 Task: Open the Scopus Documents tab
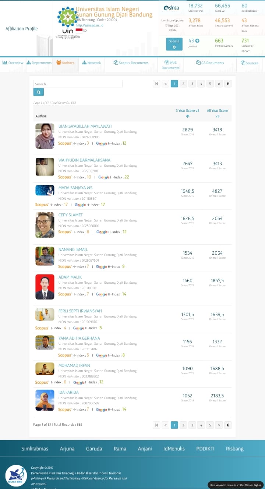click(131, 63)
